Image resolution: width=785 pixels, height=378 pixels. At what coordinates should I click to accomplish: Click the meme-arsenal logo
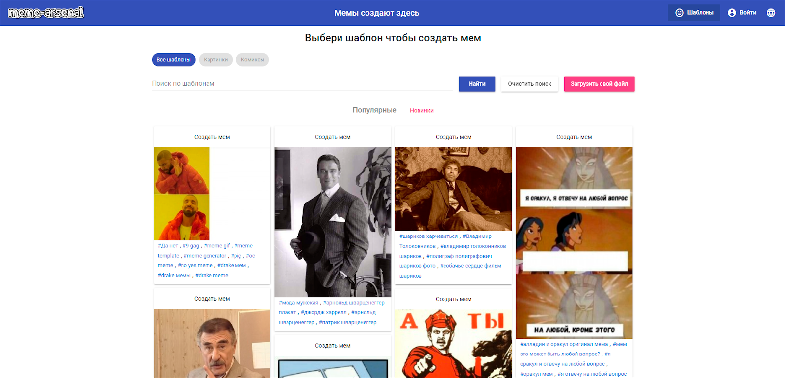coord(46,13)
